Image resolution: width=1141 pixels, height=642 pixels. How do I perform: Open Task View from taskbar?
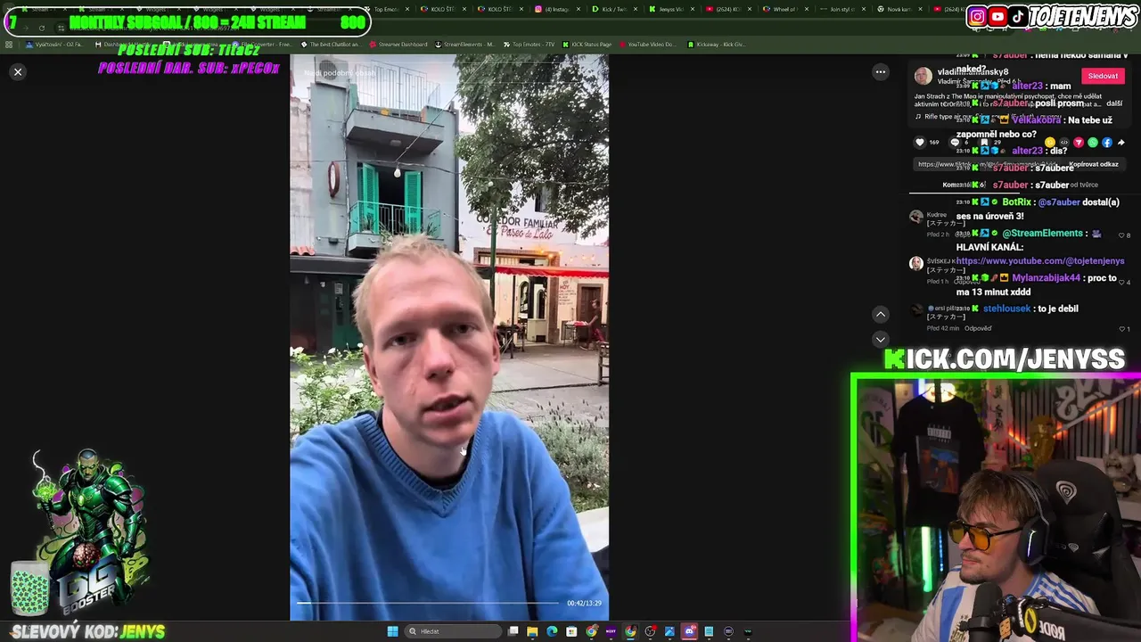point(513,631)
